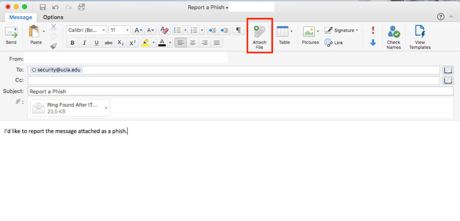This screenshot has width=460, height=221.
Task: Mark message High Importance exclamation
Action: 373,30
